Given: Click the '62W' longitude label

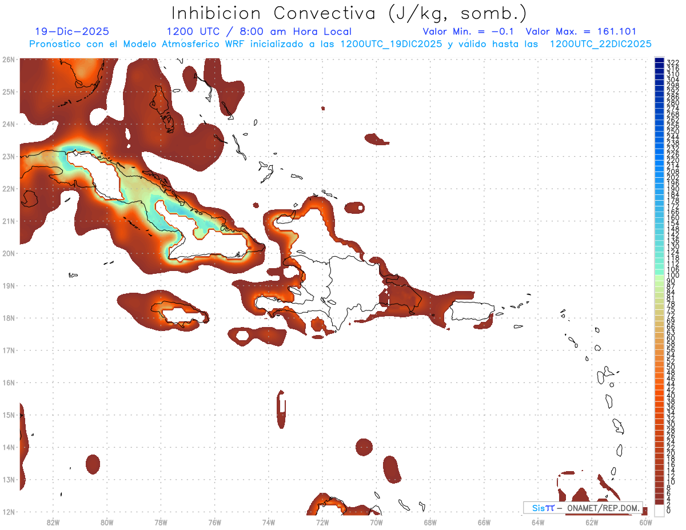Looking at the screenshot, I should pyautogui.click(x=592, y=522).
